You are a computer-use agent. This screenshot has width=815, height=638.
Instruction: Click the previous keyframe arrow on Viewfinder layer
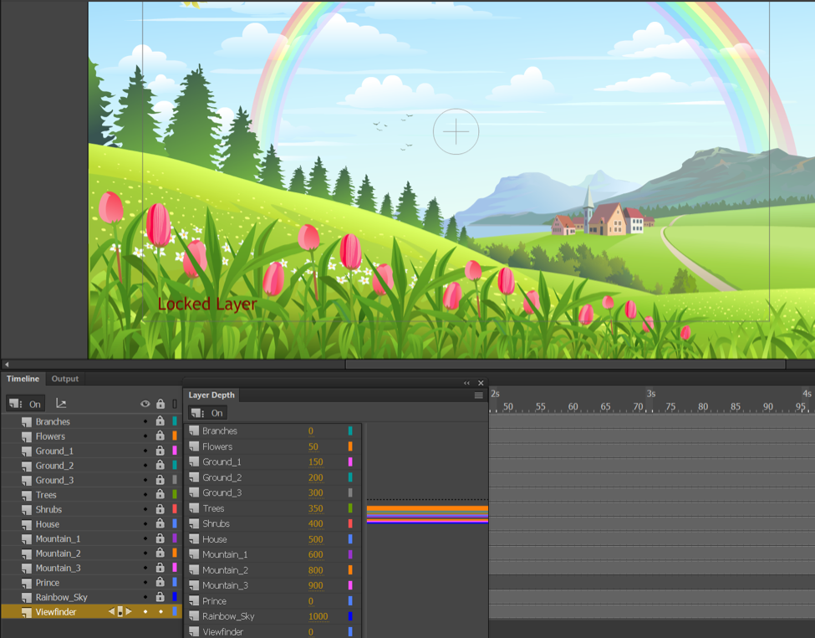click(112, 612)
